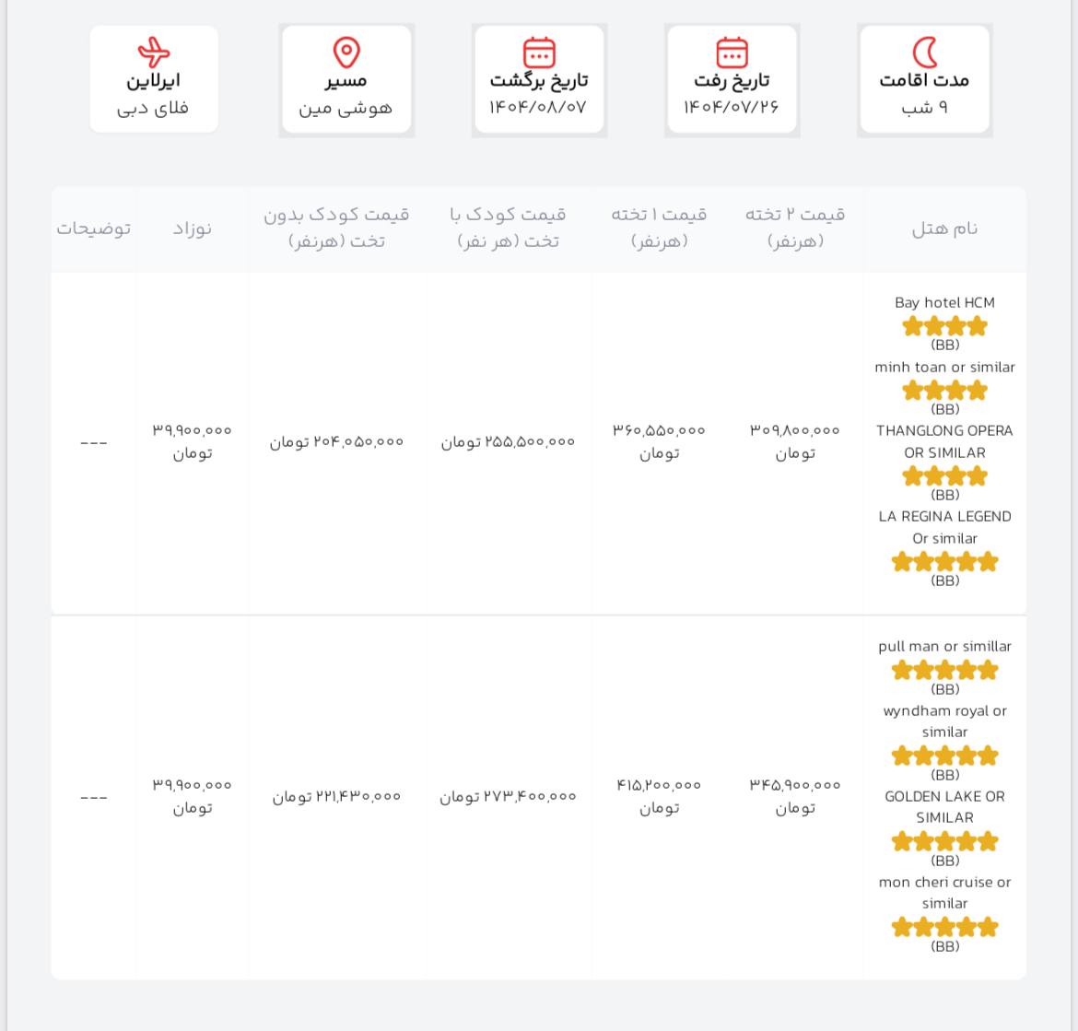Viewport: 1078px width, 1031px height.
Task: Click the قیمت ۱ تخته column header
Action: pos(660,228)
